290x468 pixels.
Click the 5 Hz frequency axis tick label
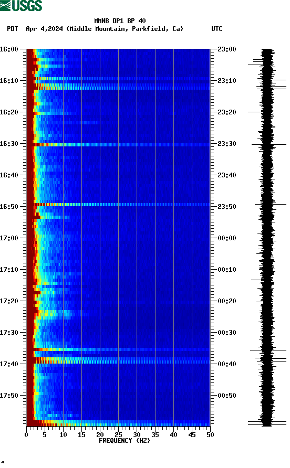coord(45,435)
